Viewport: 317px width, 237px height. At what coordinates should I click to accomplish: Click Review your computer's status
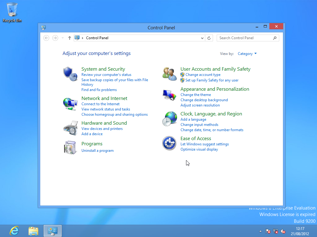pyautogui.click(x=106, y=75)
